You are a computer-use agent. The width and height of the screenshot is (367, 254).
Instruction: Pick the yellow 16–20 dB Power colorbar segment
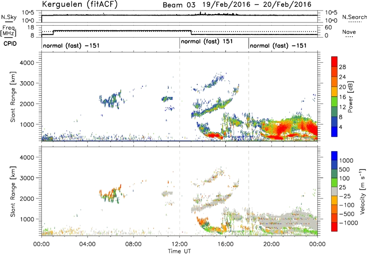tap(334, 92)
